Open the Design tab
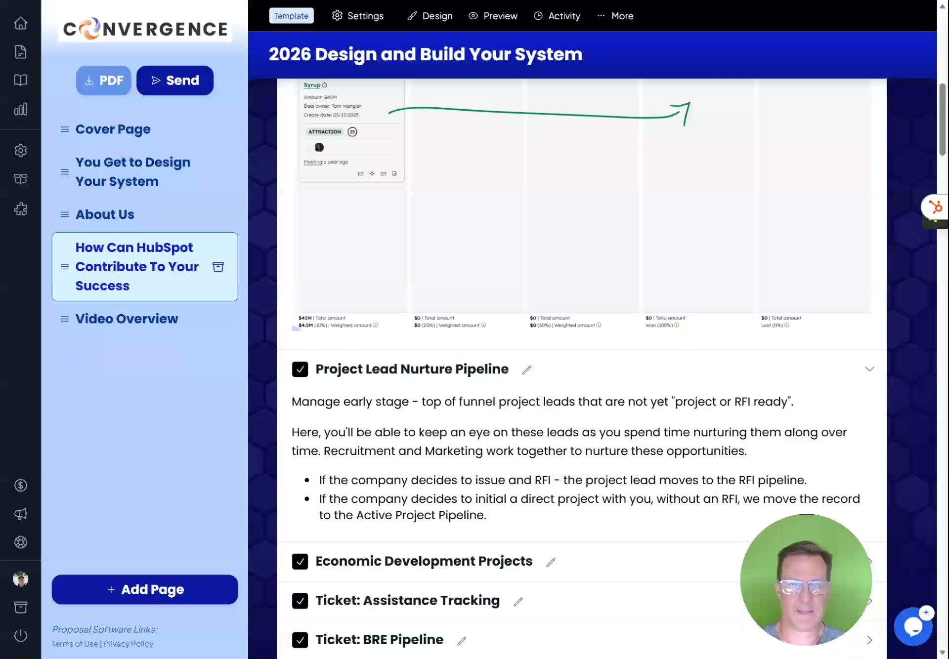949x659 pixels. coord(430,16)
